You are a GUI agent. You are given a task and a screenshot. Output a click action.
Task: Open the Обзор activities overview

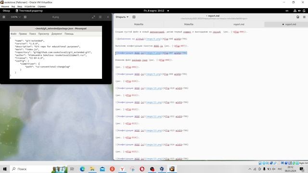6,11
